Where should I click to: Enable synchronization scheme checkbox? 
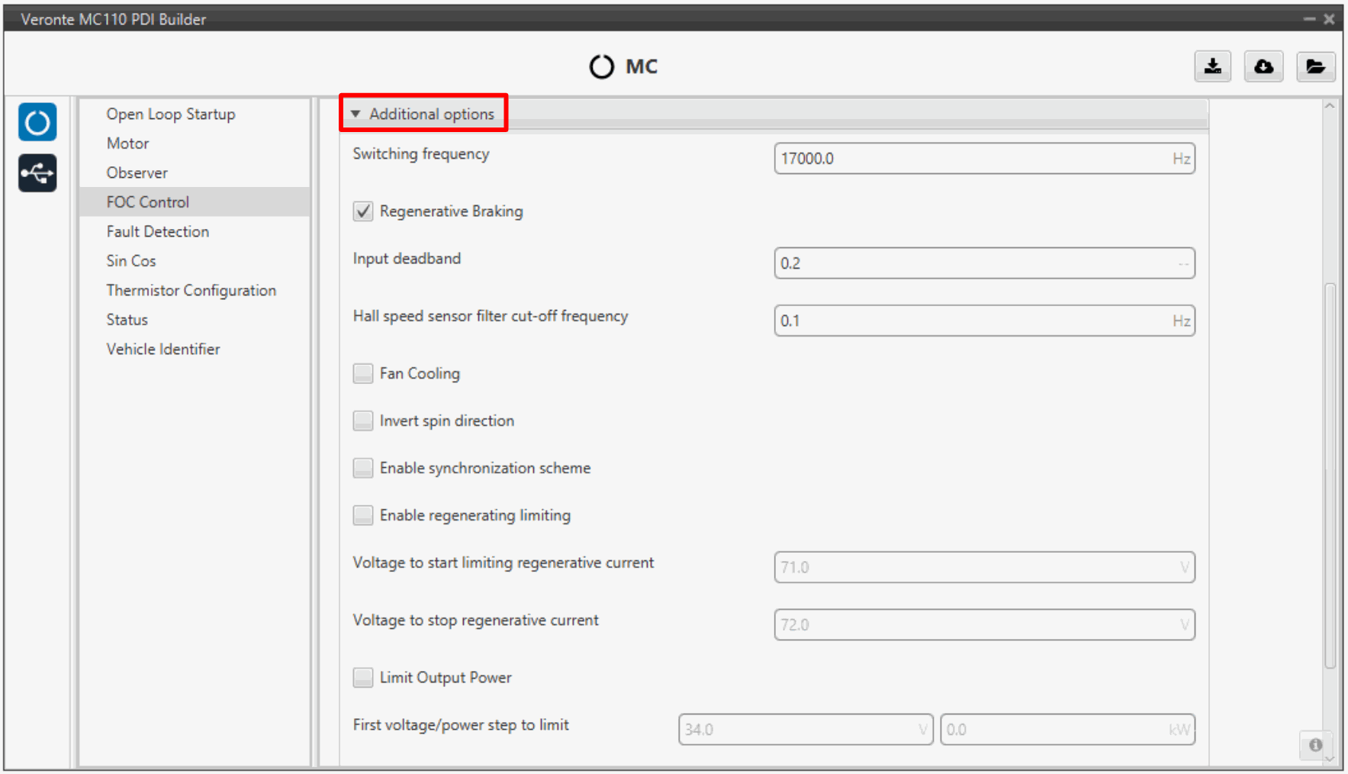[363, 468]
